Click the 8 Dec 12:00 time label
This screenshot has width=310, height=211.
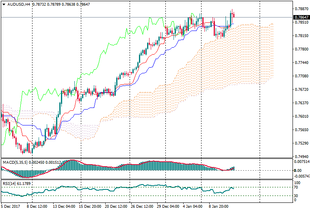pyautogui.click(x=36, y=206)
